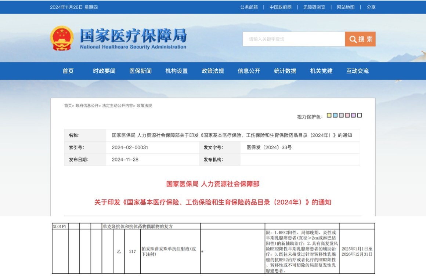Open the 医保新闻 navigation tab

pyautogui.click(x=140, y=71)
